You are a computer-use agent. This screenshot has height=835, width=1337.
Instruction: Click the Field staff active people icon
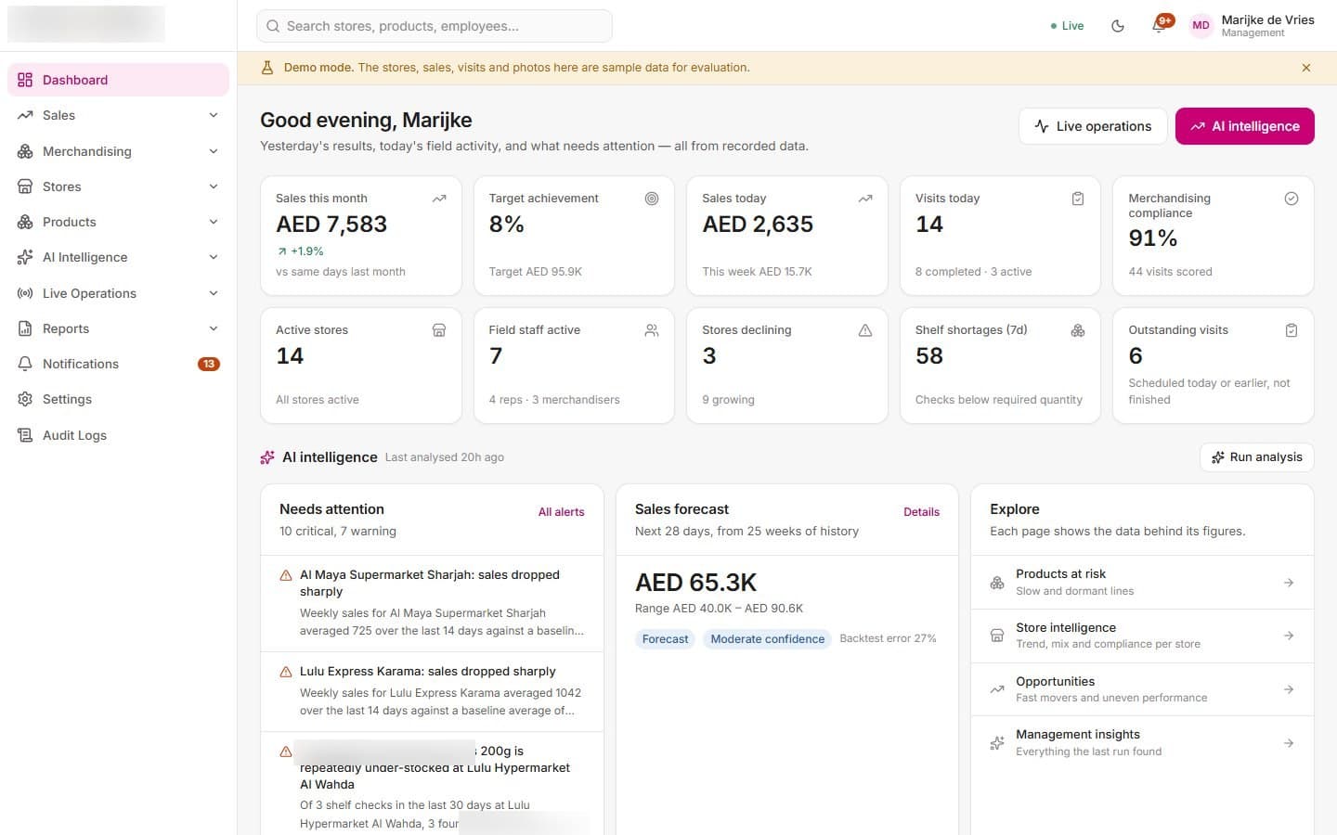coord(652,330)
